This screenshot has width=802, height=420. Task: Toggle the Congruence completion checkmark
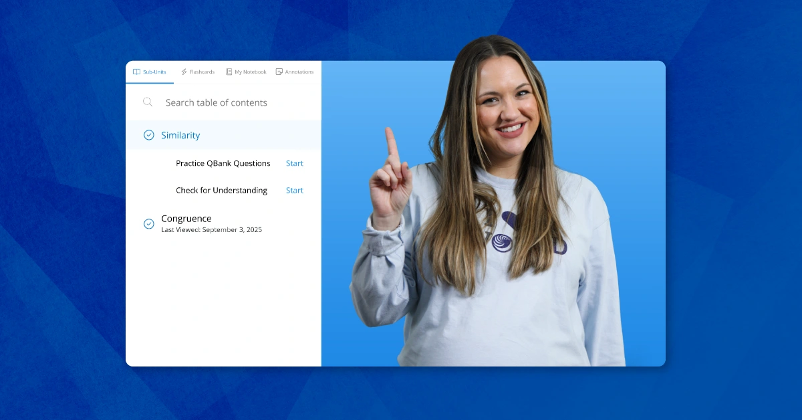(149, 224)
